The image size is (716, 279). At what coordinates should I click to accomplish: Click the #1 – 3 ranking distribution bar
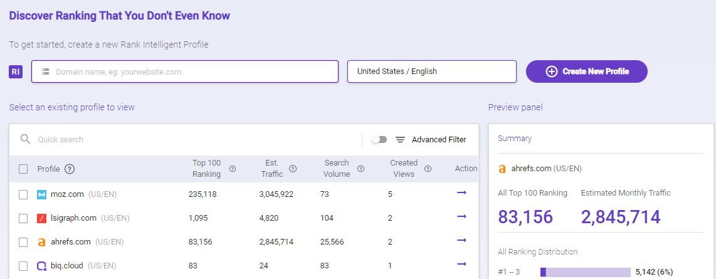586,272
